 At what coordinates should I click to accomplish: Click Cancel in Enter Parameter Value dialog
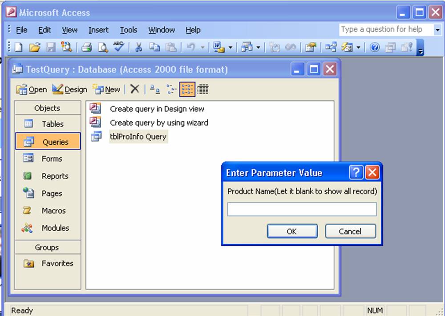pos(351,231)
